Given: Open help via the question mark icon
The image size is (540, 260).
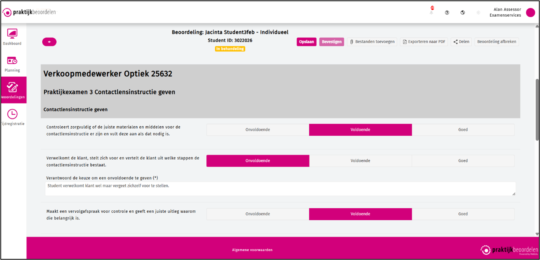Looking at the screenshot, I should (x=447, y=12).
